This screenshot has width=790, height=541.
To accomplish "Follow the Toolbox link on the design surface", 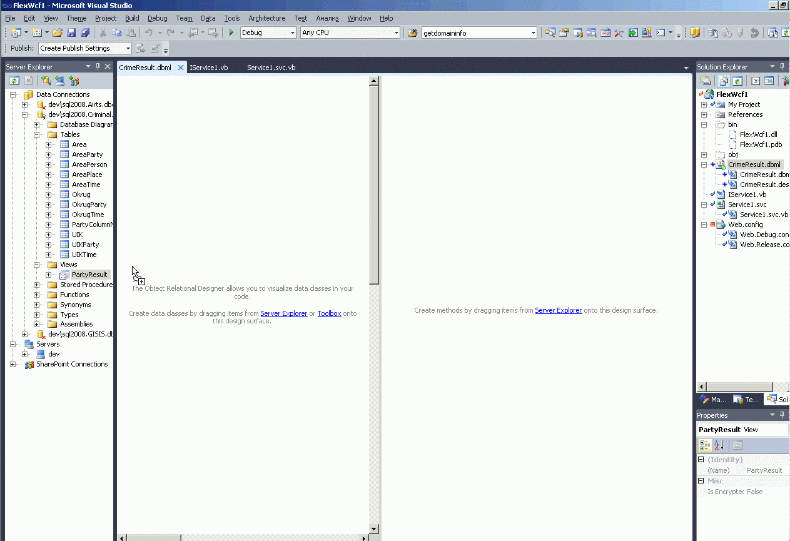I will pyautogui.click(x=329, y=313).
